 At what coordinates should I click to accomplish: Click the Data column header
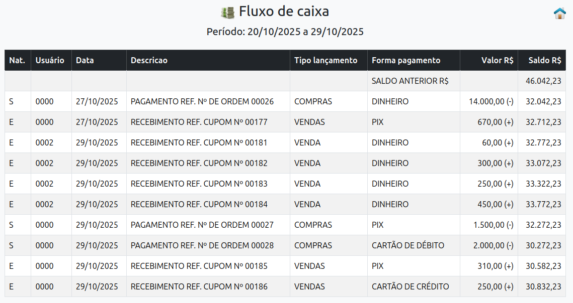(x=85, y=60)
